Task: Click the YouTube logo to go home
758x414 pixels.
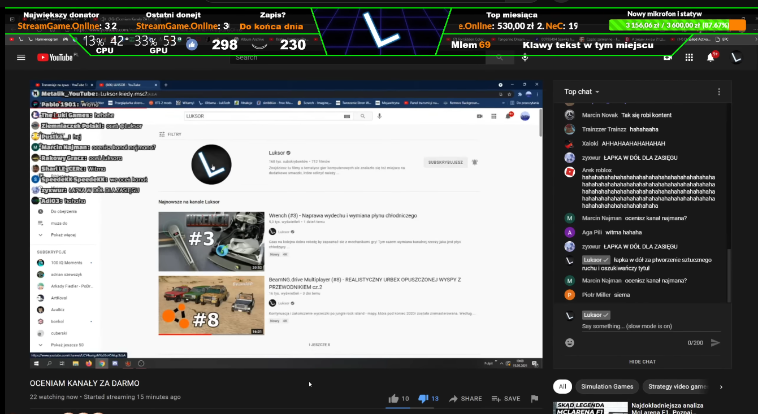Action: (x=55, y=58)
